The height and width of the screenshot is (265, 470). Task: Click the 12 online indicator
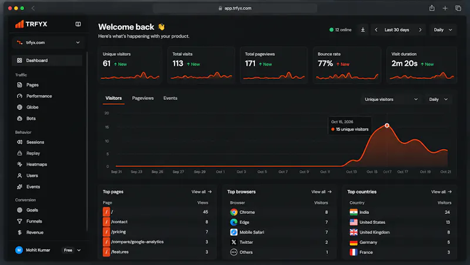pyautogui.click(x=340, y=30)
